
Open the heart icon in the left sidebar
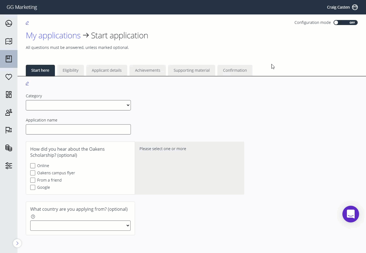tap(9, 77)
